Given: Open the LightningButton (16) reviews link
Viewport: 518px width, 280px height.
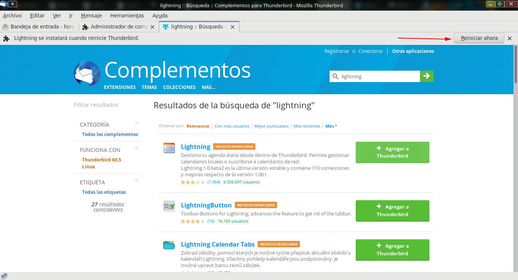Looking at the screenshot, I should pyautogui.click(x=211, y=221).
